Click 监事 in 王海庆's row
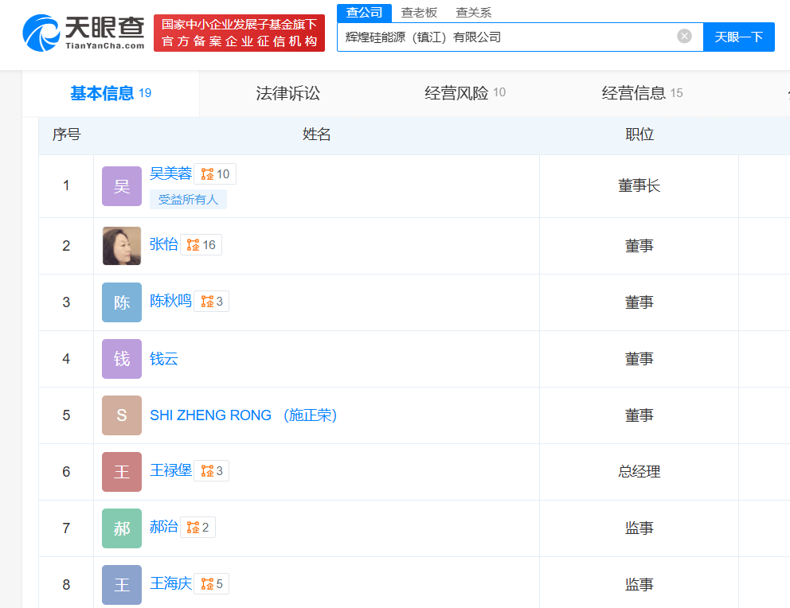The image size is (790, 608). pos(639,584)
